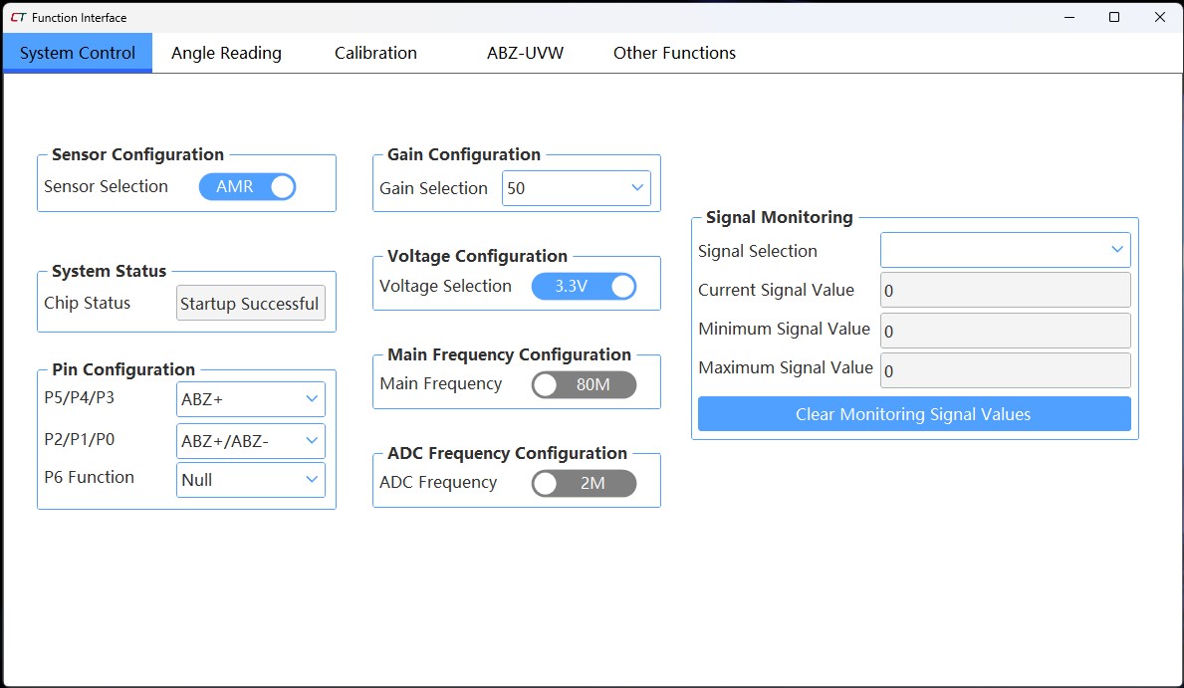Expand the P5/P4/P3 pin dropdown
Screen dimensions: 1184x688
click(250, 400)
